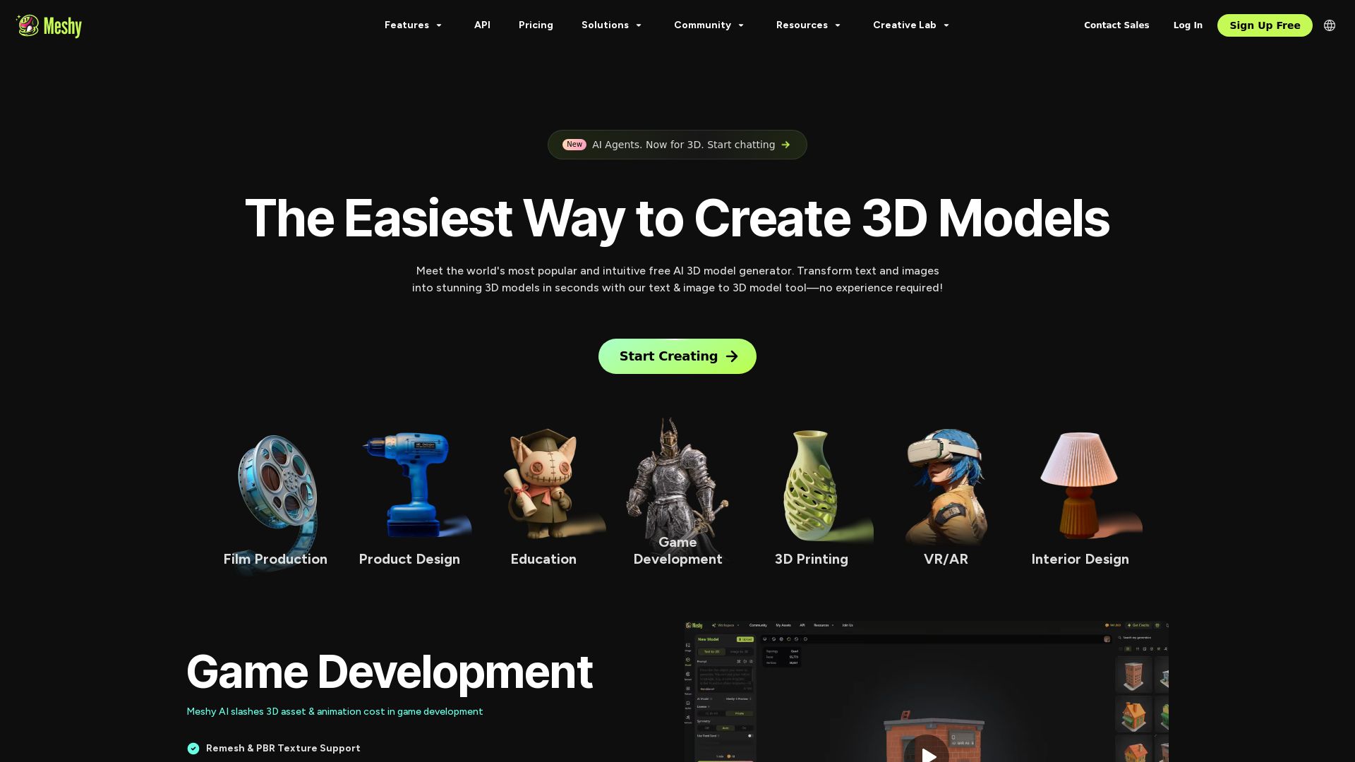Pick the VR/AR headset character card
The image size is (1355, 762).
pyautogui.click(x=946, y=500)
